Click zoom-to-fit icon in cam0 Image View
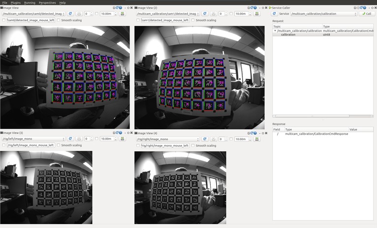Screen dimensions: 377x228 [x=79, y=14]
